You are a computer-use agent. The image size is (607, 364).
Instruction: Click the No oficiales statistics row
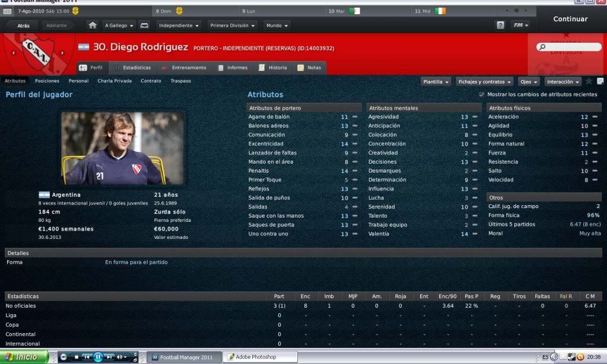[303, 305]
